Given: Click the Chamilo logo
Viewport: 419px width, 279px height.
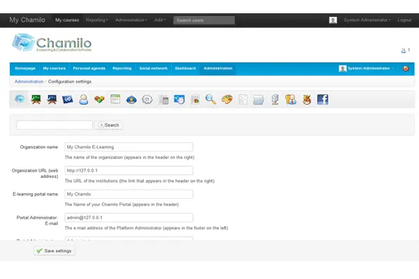Looking at the screenshot, I should (52, 45).
